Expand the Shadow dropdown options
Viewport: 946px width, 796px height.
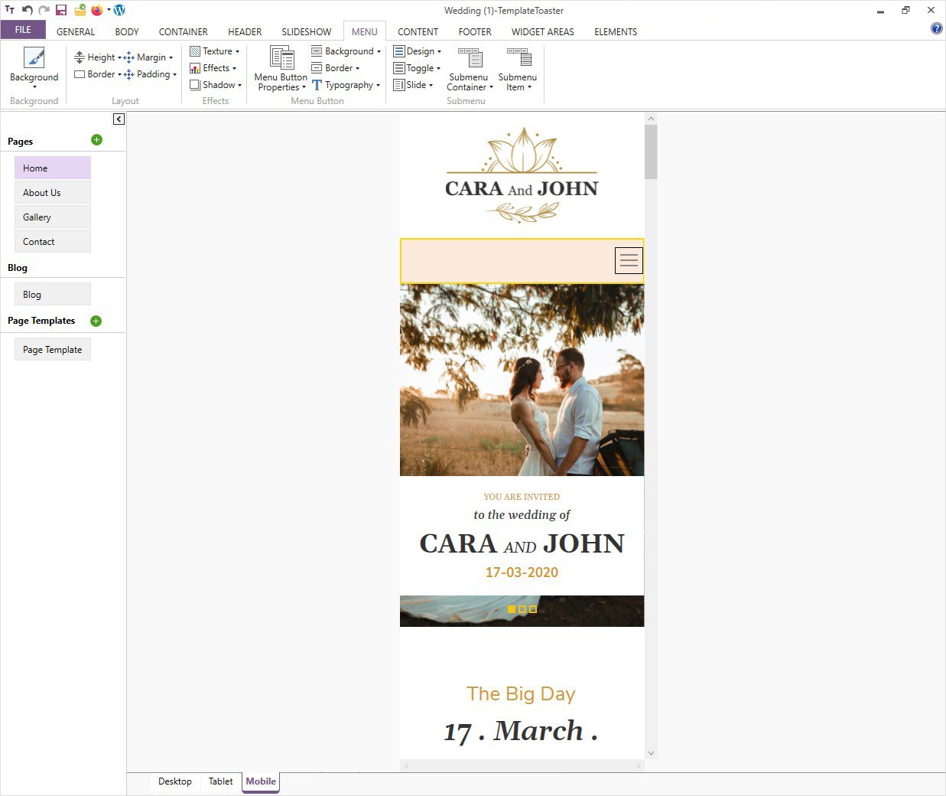click(216, 85)
